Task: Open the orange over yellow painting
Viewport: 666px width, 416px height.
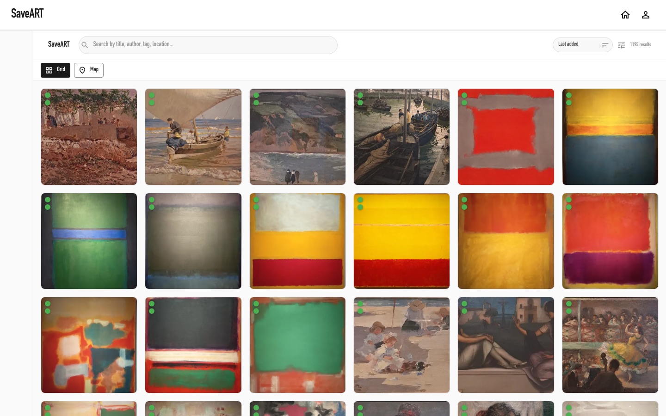Action: (x=506, y=241)
